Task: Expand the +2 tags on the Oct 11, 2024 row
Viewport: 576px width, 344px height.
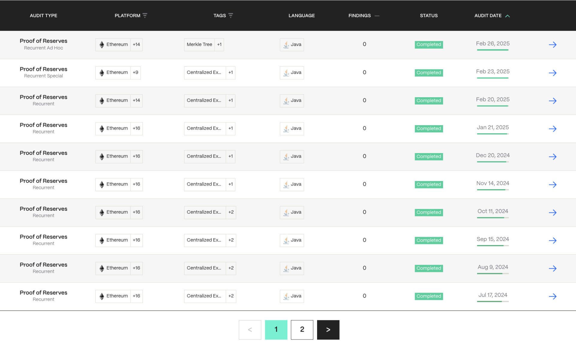Action: pos(231,212)
